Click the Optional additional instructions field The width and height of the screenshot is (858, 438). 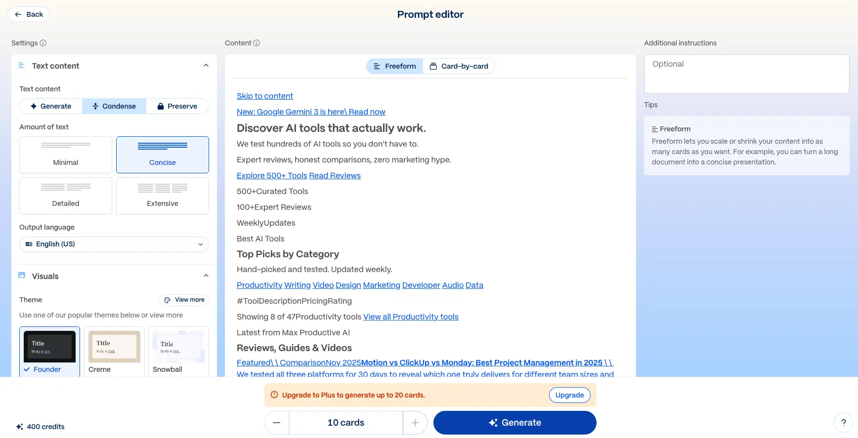coord(746,73)
